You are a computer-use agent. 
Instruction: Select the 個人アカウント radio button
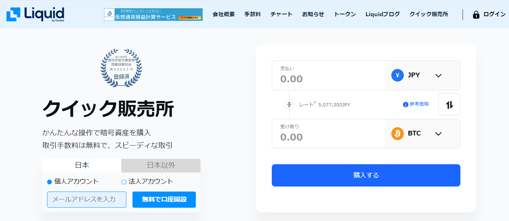[x=50, y=182]
